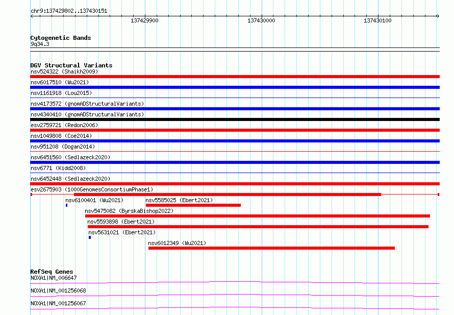Select nsv951208 (Dogan2014) variant label
Image resolution: width=454 pixels, height=315 pixels.
tap(63, 147)
